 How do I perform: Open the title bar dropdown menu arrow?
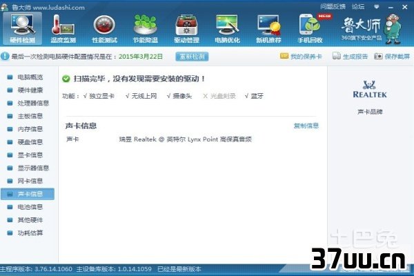(x=377, y=7)
